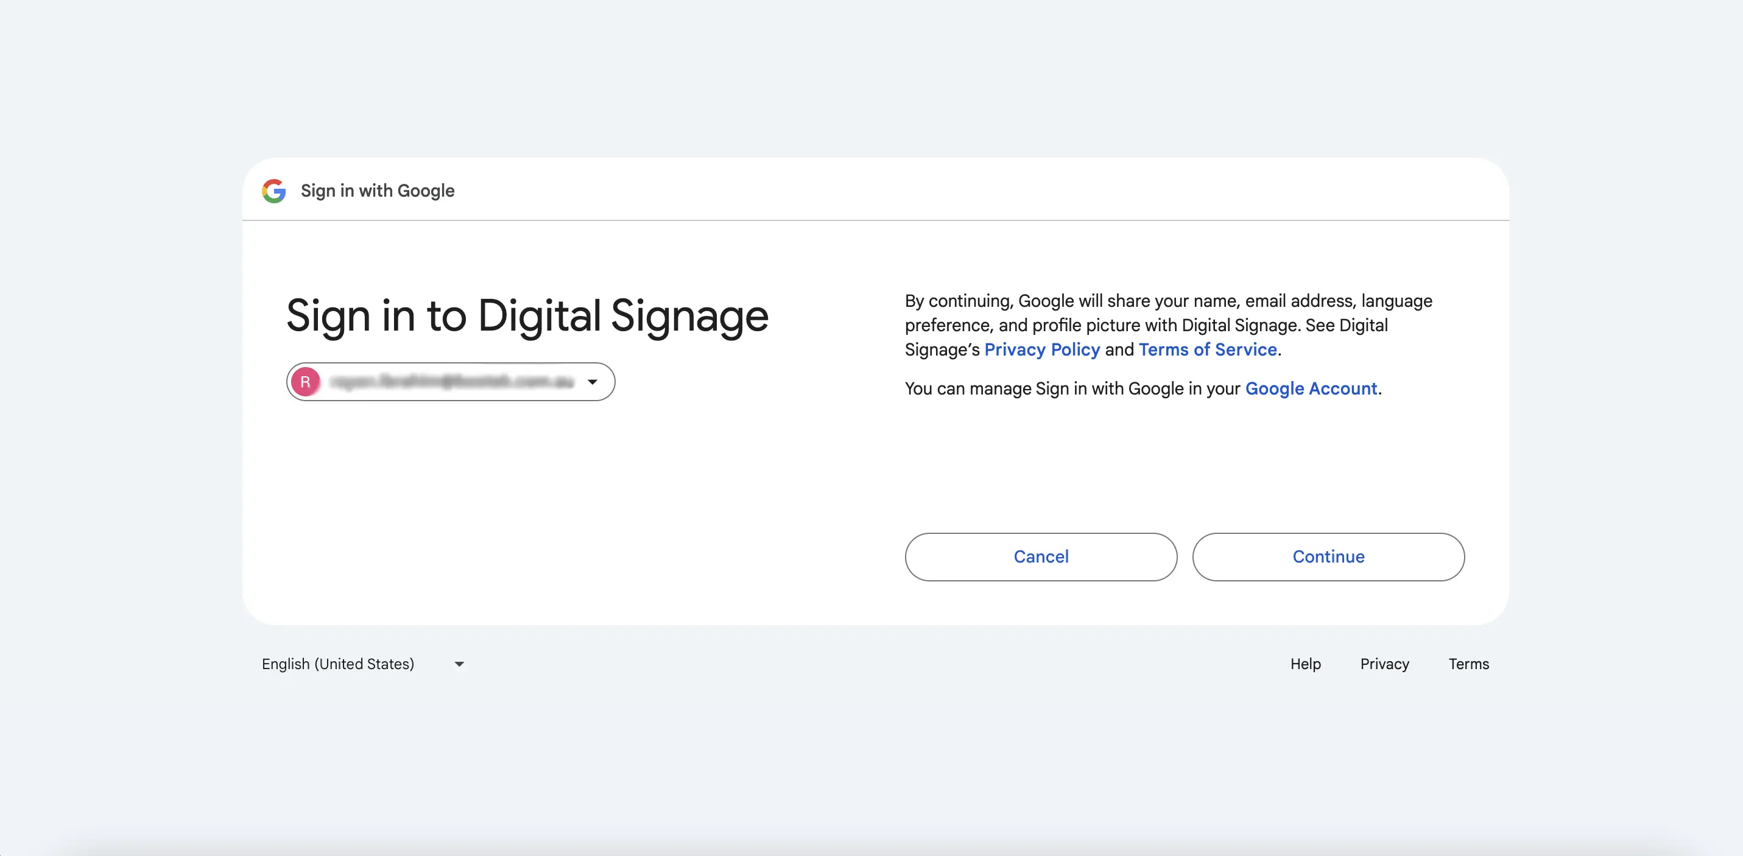
Task: Click the Sign in with Google title text
Action: point(377,190)
